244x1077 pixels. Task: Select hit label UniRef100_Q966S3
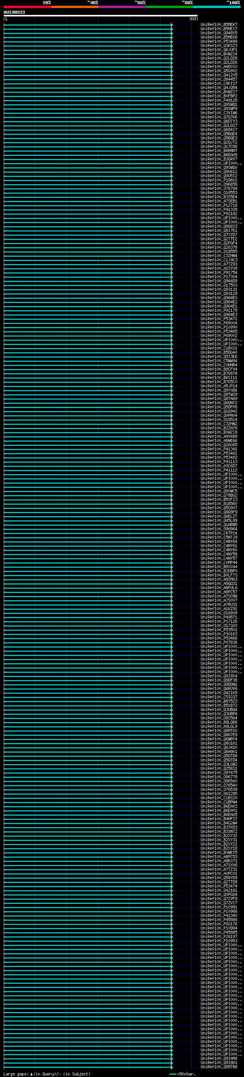point(219,226)
